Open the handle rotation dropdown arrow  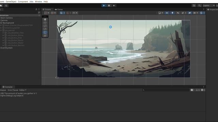pos(55,13)
